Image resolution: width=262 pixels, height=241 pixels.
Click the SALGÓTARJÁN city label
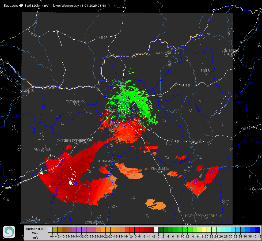click(166, 53)
